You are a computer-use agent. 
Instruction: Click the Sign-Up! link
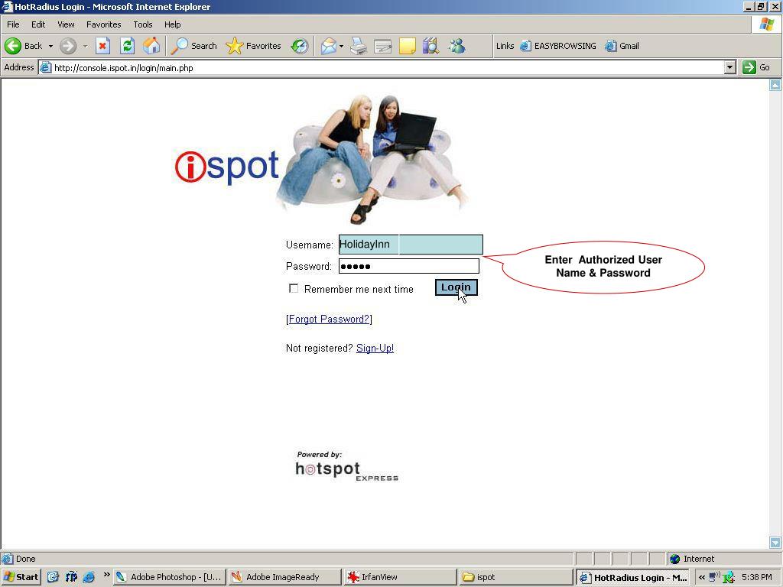[375, 348]
